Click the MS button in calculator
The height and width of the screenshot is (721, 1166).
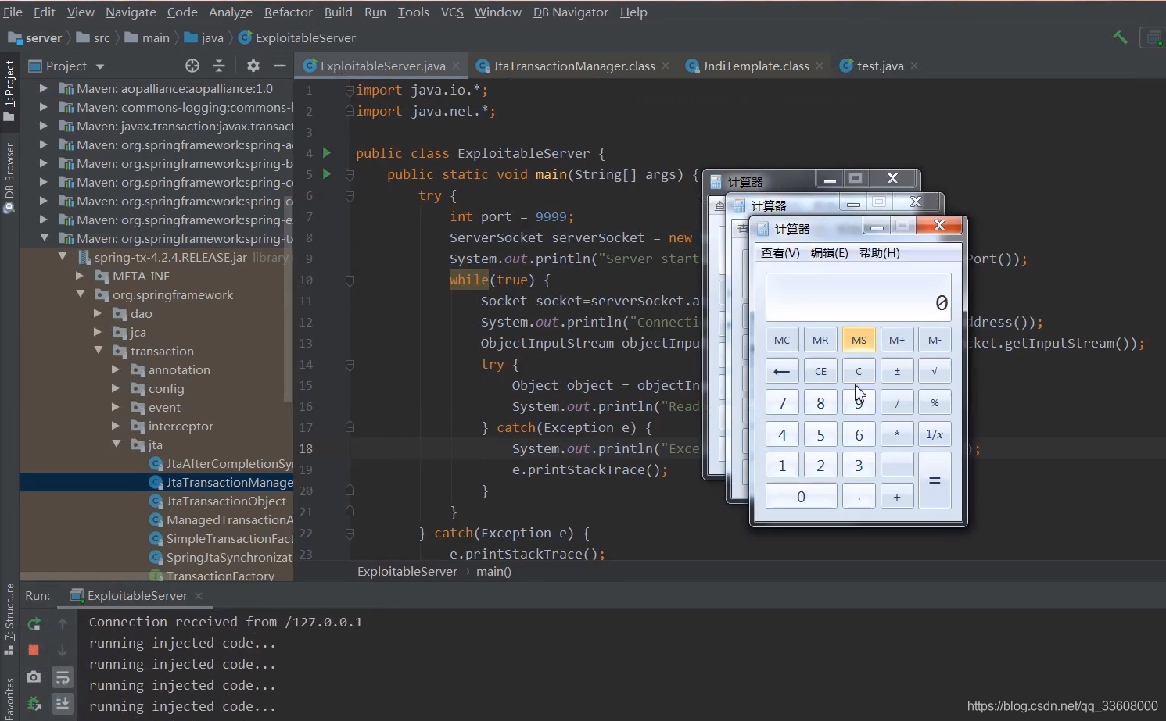tap(859, 340)
